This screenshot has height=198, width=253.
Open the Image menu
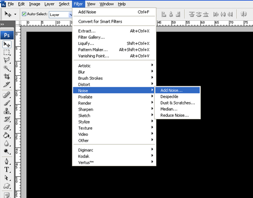[34, 4]
